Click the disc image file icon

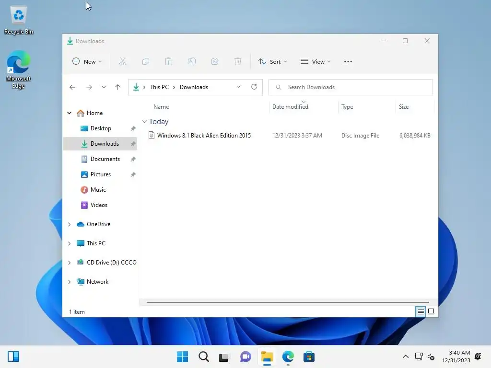coord(151,135)
